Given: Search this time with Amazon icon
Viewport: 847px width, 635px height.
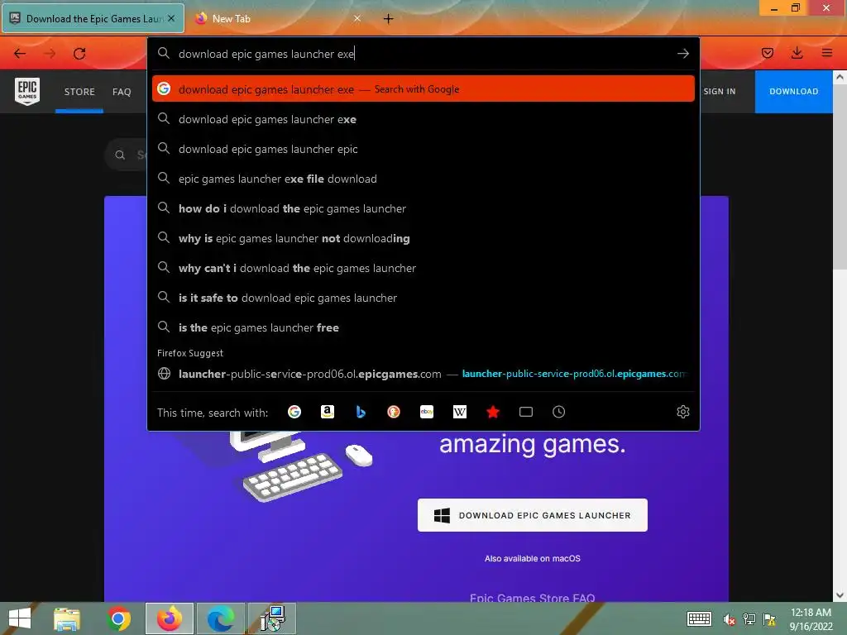Looking at the screenshot, I should [x=328, y=412].
